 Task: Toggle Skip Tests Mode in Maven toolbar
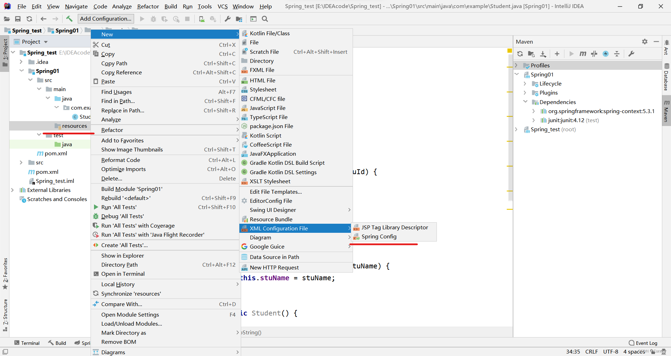point(606,54)
